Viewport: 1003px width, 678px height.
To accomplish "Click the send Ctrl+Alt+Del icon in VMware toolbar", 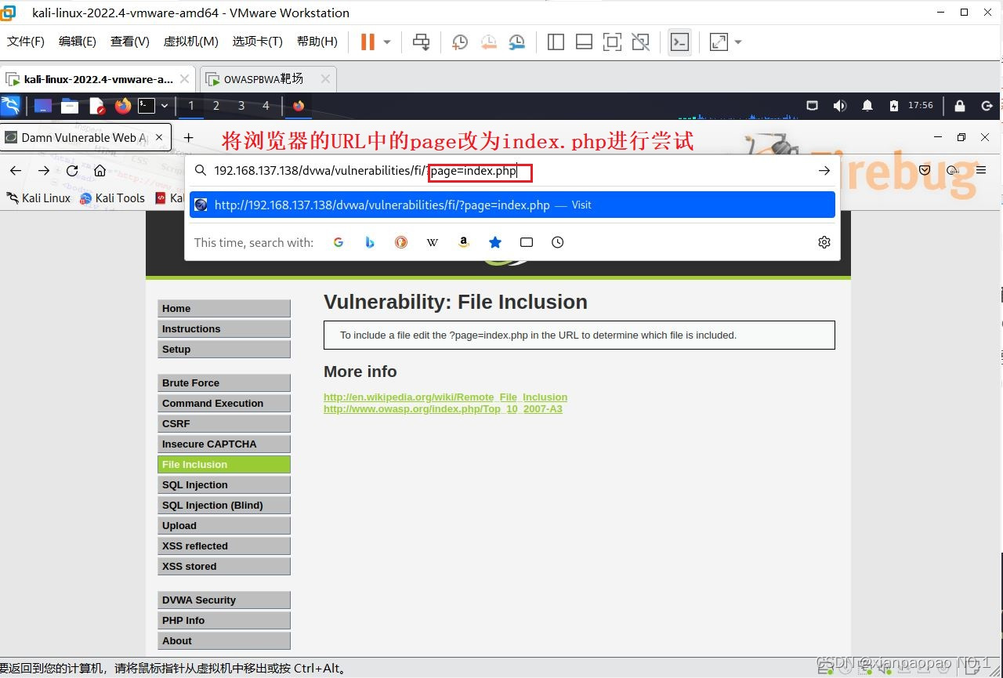I will click(421, 42).
